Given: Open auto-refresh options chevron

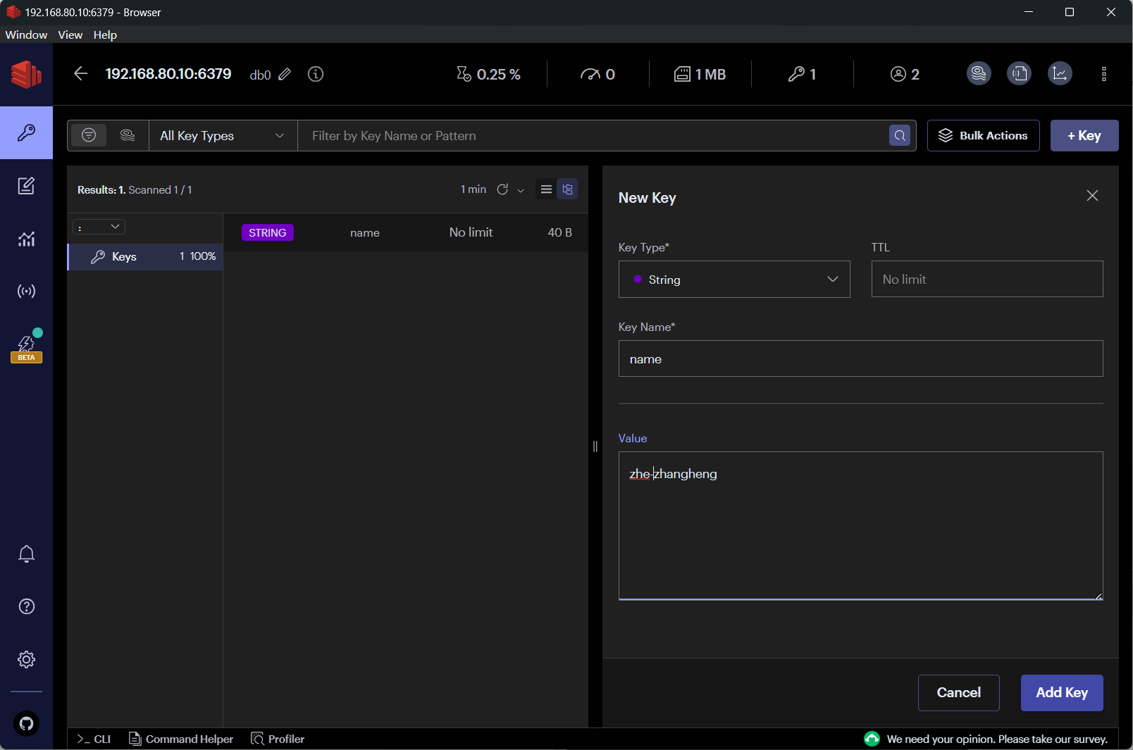Looking at the screenshot, I should point(521,190).
